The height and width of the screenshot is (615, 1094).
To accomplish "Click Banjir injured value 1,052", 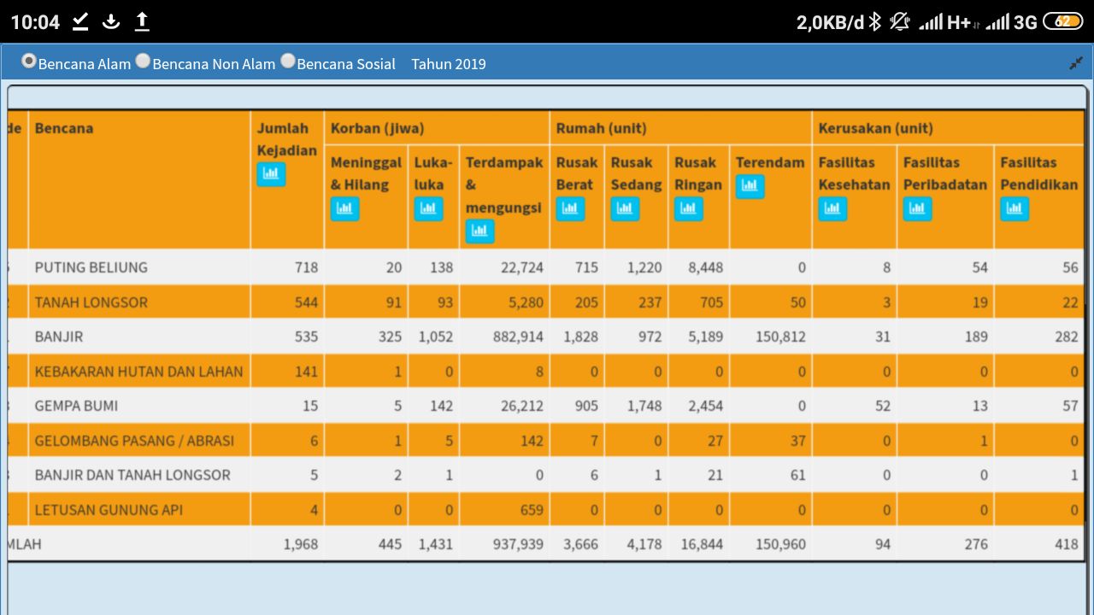I will (x=436, y=337).
